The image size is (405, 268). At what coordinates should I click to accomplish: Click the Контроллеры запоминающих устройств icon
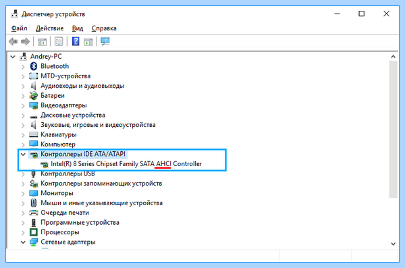point(34,184)
